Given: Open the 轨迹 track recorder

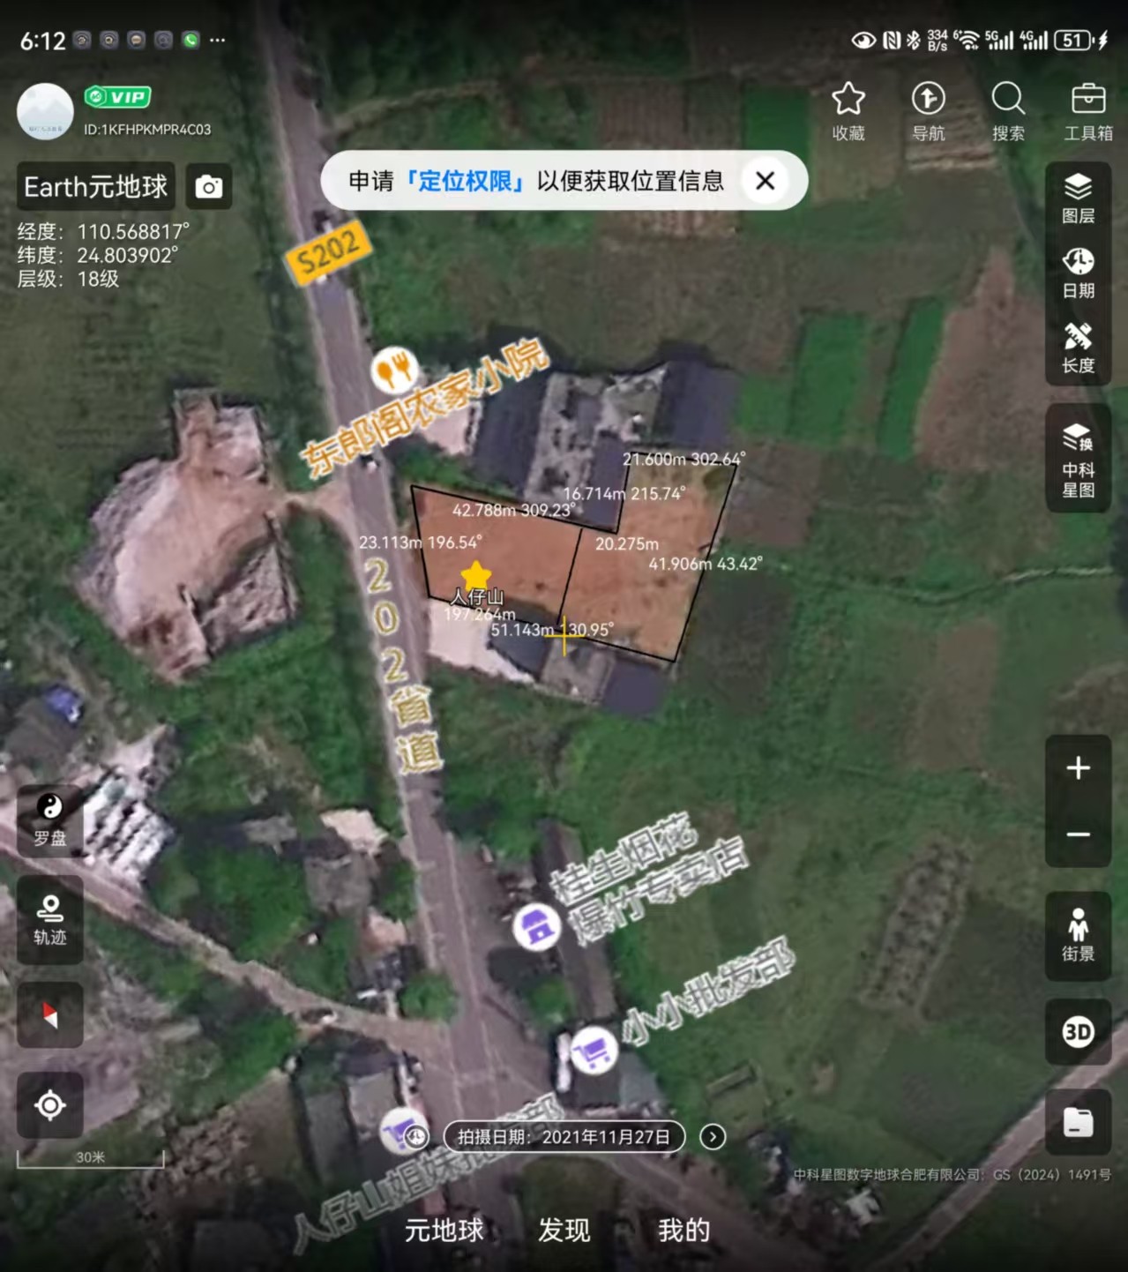Looking at the screenshot, I should pyautogui.click(x=50, y=919).
